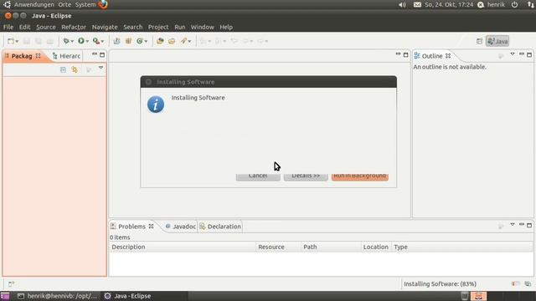Image resolution: width=536 pixels, height=301 pixels.
Task: Close the Package Explorer tab
Action: [39, 56]
